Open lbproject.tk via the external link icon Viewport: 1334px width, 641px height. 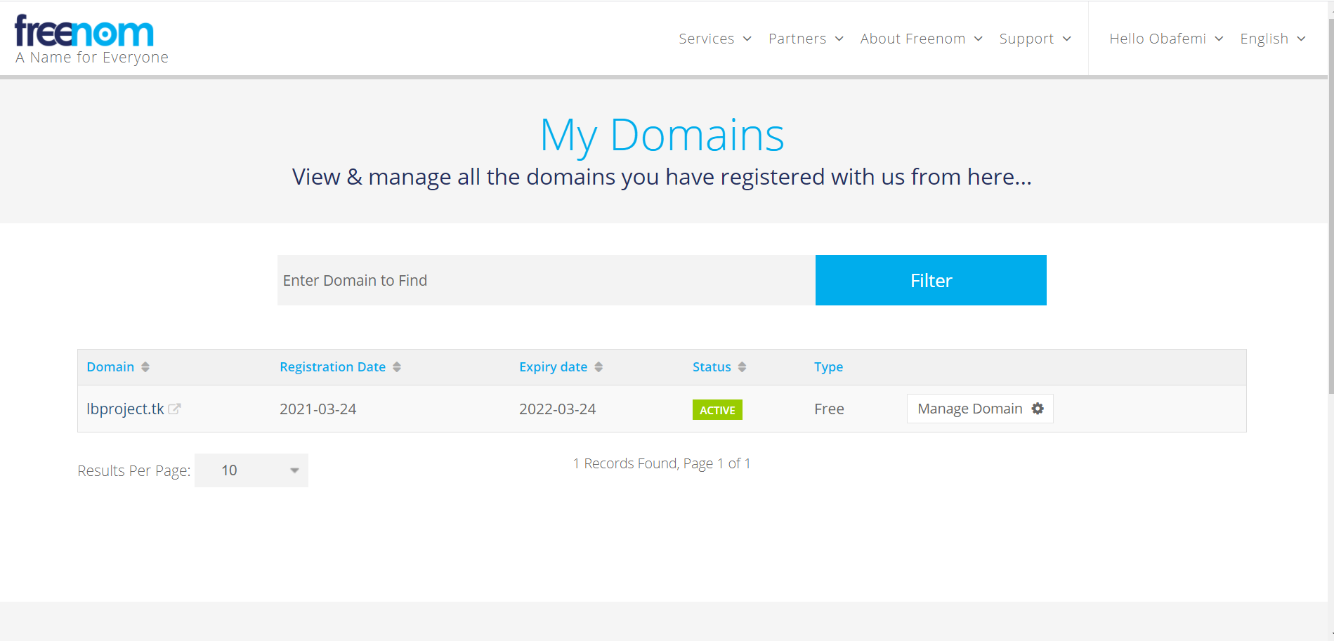pos(176,408)
